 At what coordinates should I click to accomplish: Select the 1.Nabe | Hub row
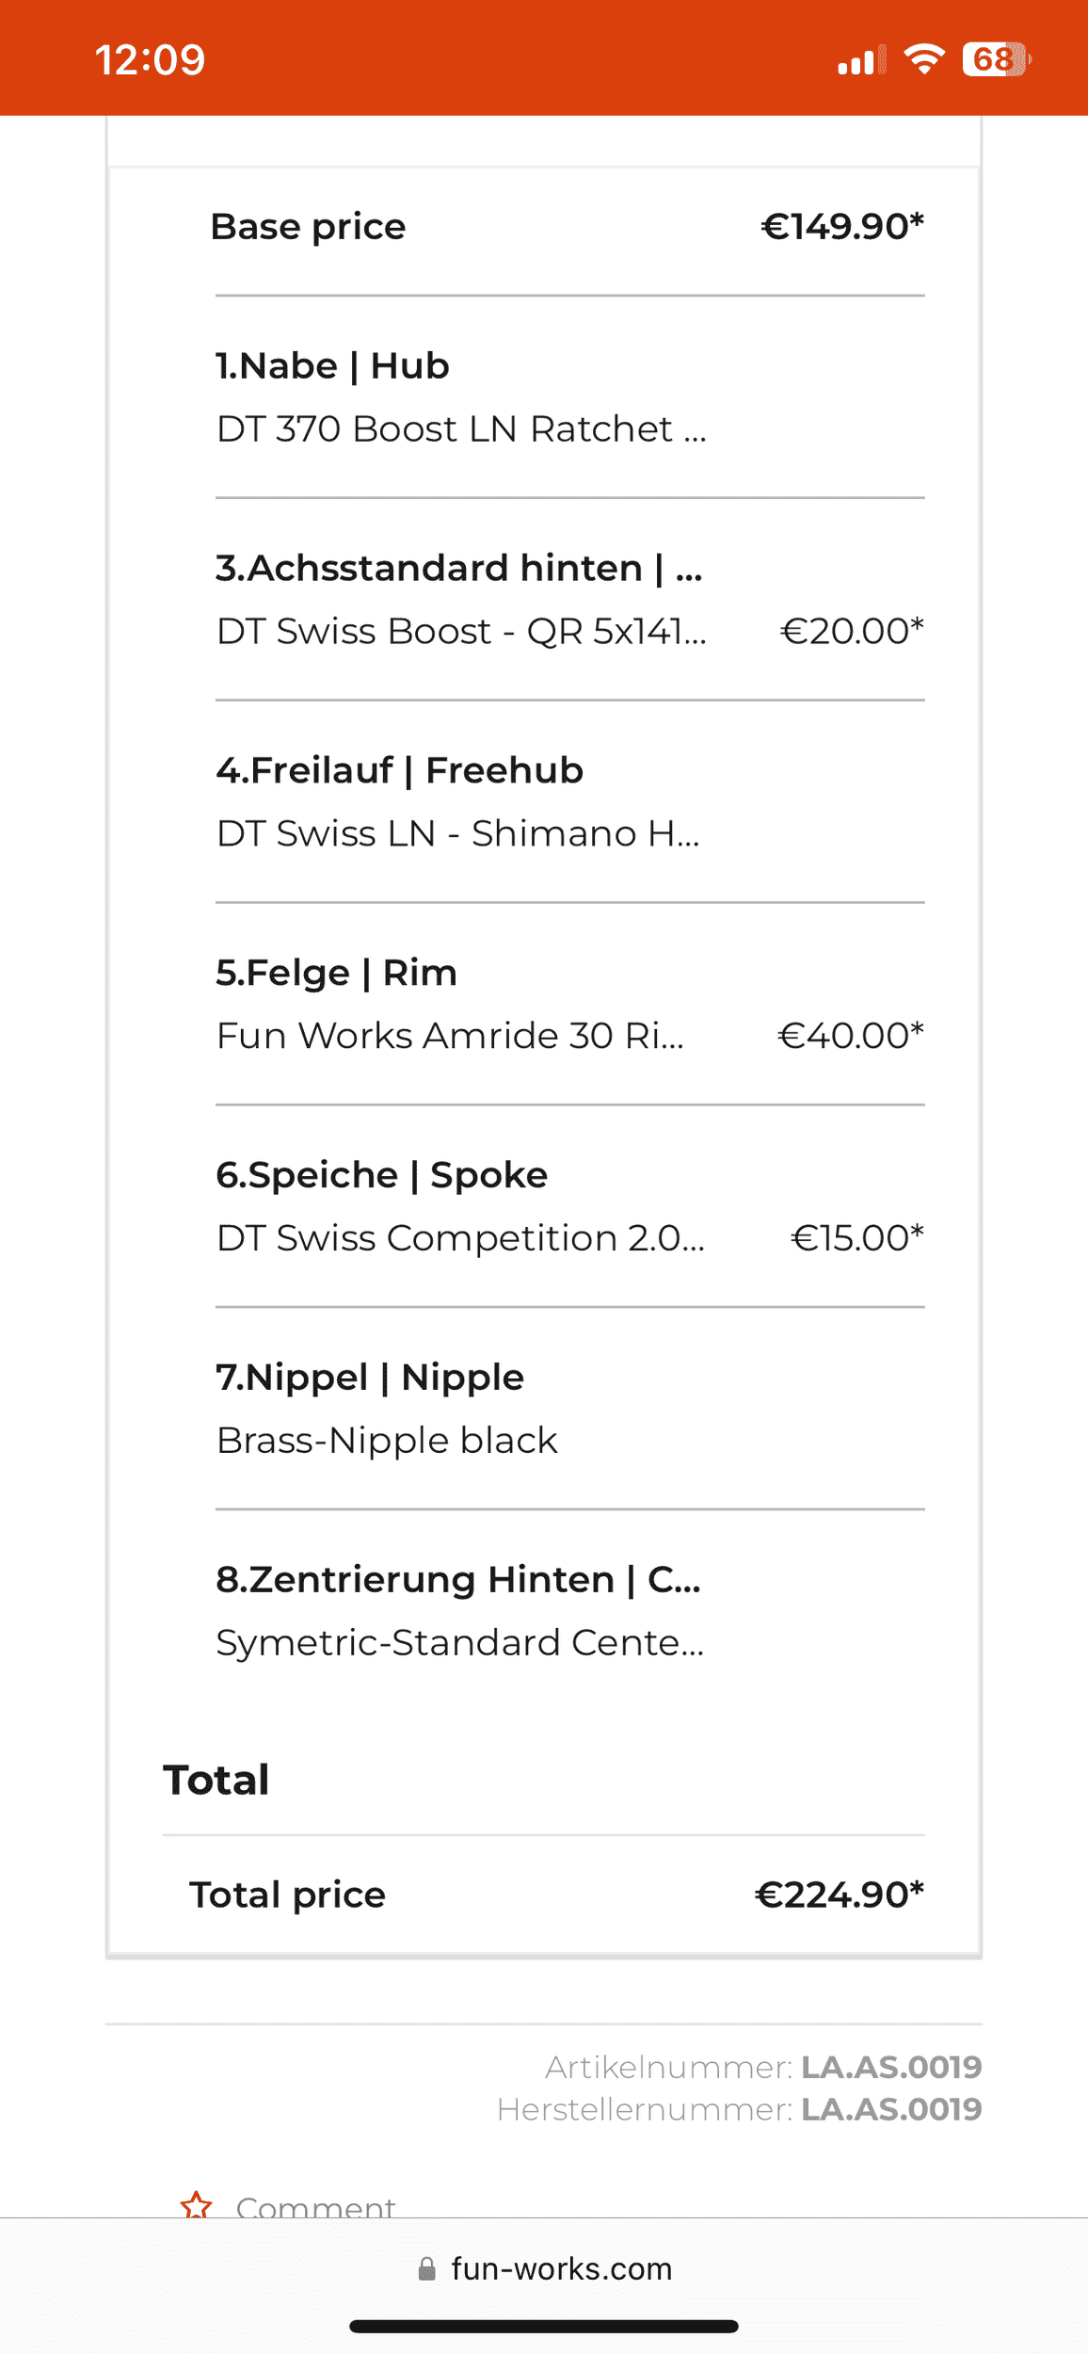[569, 397]
